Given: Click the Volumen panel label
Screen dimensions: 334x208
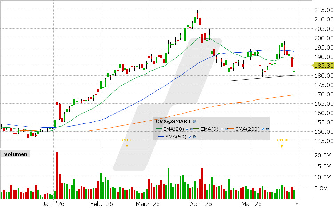Looking at the screenshot, I should [x=16, y=154].
